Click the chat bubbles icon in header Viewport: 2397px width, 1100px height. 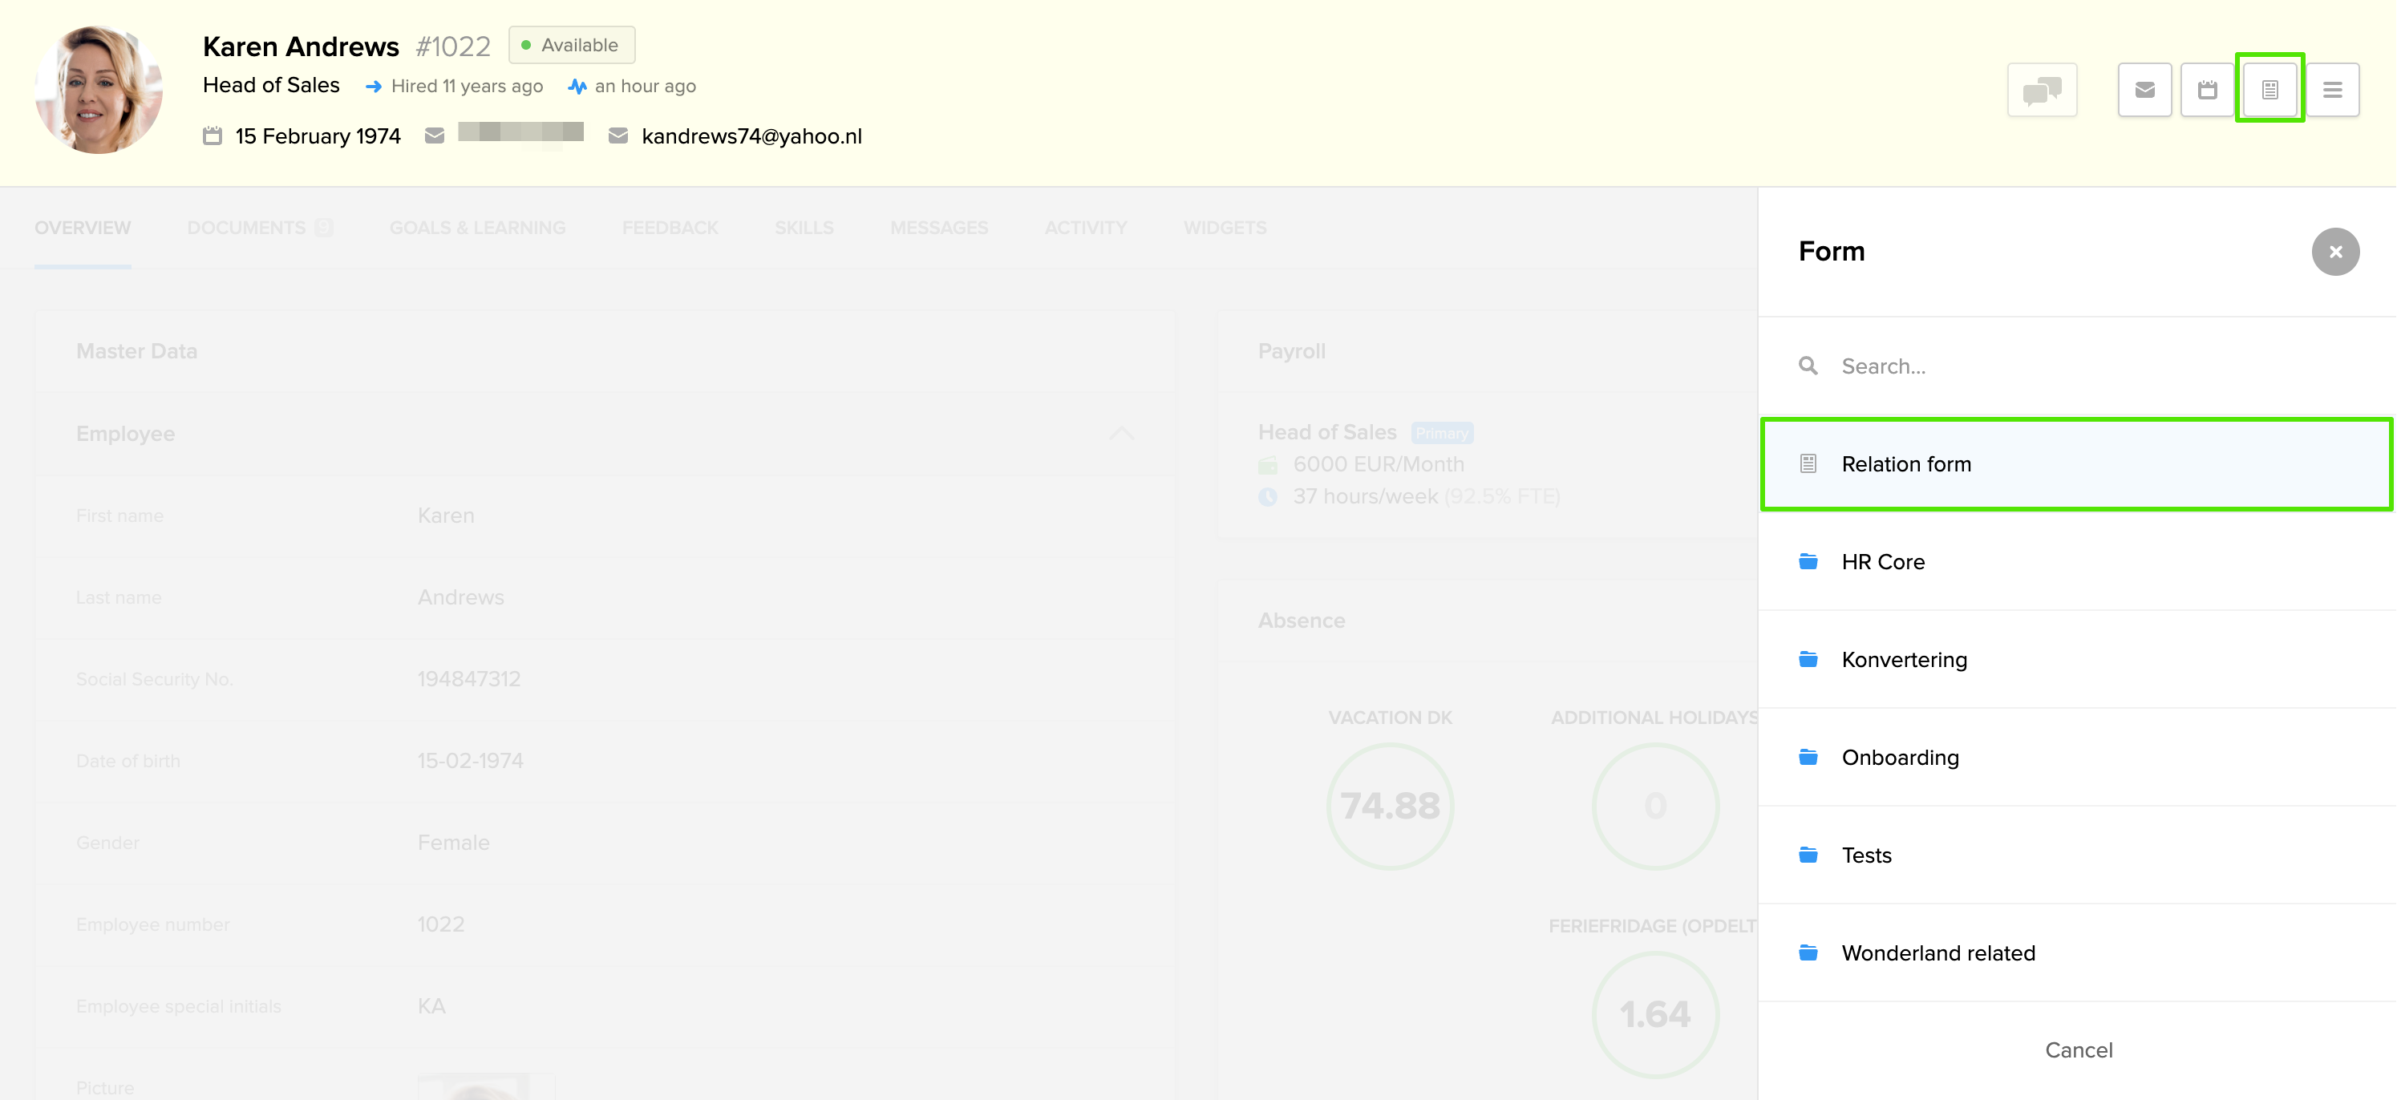coord(2042,91)
